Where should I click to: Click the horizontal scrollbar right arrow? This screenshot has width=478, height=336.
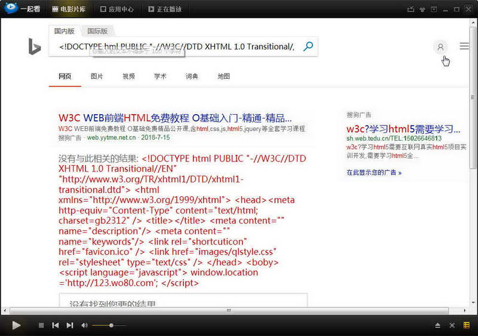[465, 311]
